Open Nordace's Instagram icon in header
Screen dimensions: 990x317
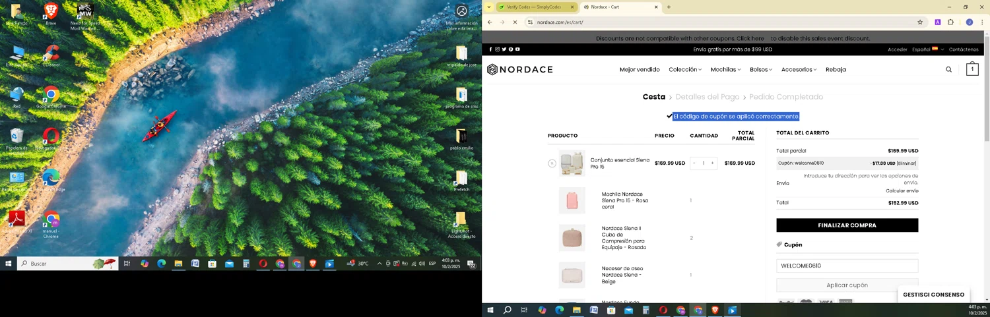(x=497, y=49)
